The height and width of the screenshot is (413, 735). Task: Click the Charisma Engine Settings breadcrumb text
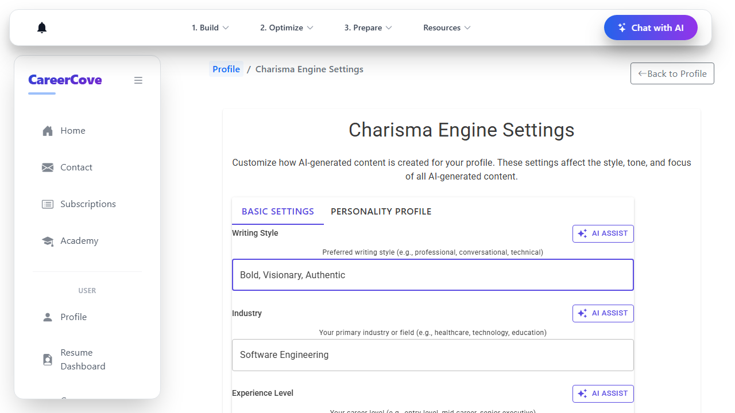tap(310, 69)
